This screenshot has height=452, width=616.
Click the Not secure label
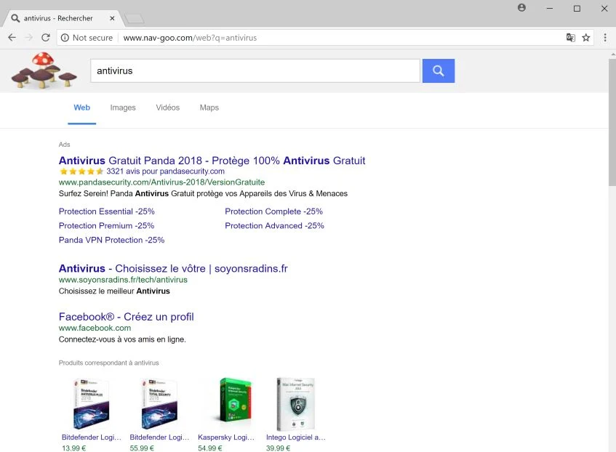coord(92,38)
